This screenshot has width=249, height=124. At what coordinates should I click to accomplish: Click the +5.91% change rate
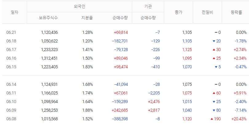click(240, 93)
